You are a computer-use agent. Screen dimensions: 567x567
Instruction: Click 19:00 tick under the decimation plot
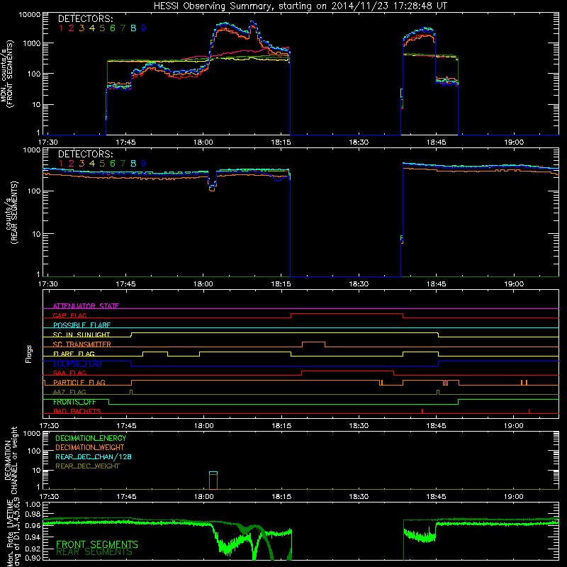[513, 497]
